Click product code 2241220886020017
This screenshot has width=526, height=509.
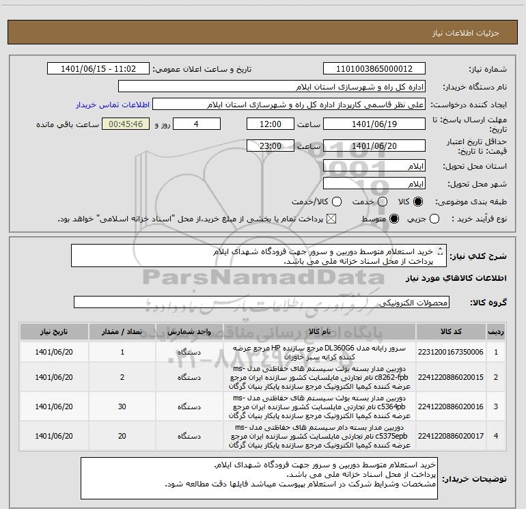(451, 436)
